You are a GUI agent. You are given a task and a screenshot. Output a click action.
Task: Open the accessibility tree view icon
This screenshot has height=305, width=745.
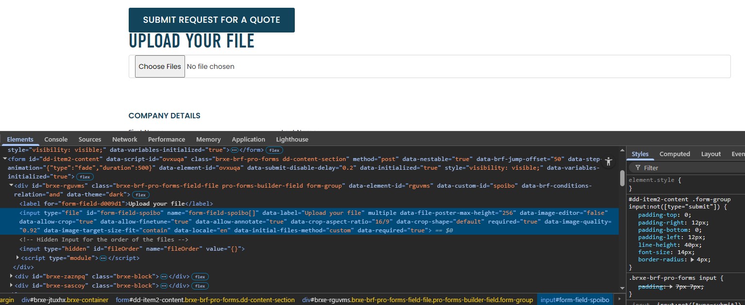pos(608,162)
